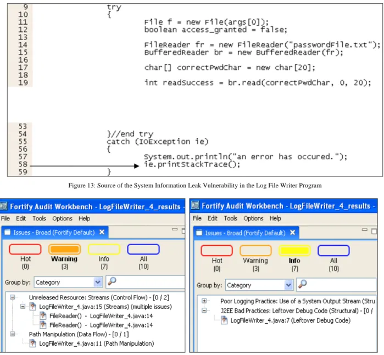This screenshot has width=384, height=355.
Task: Collapse Unreleased Resource: Streams group
Action: click(x=13, y=297)
